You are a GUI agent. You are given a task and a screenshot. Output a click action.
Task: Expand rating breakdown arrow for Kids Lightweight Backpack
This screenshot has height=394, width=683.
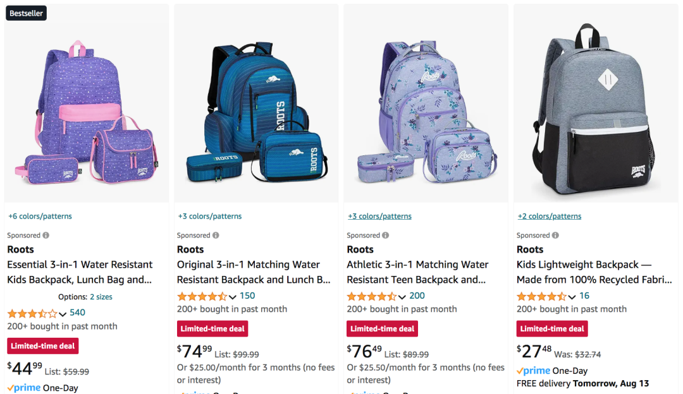(x=572, y=297)
